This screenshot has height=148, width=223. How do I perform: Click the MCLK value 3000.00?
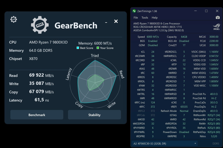click(x=214, y=37)
